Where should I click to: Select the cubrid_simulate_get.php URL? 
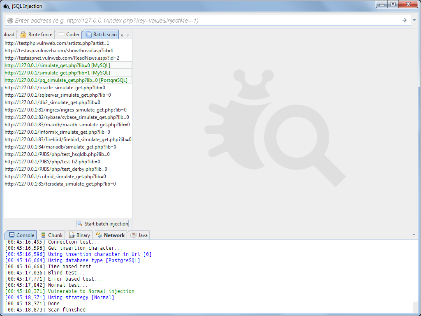click(68, 177)
